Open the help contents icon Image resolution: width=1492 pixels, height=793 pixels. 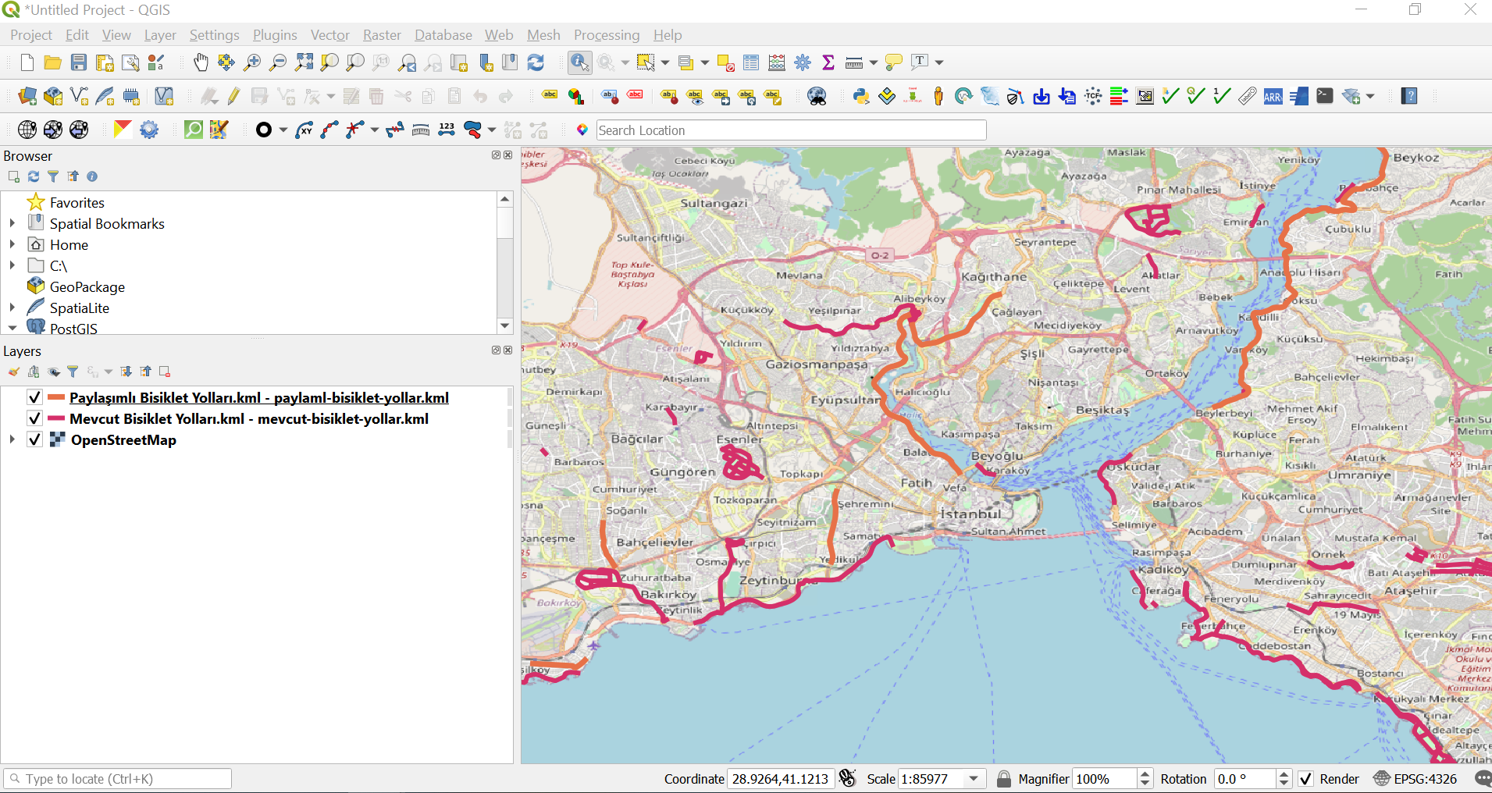pyautogui.click(x=1409, y=96)
